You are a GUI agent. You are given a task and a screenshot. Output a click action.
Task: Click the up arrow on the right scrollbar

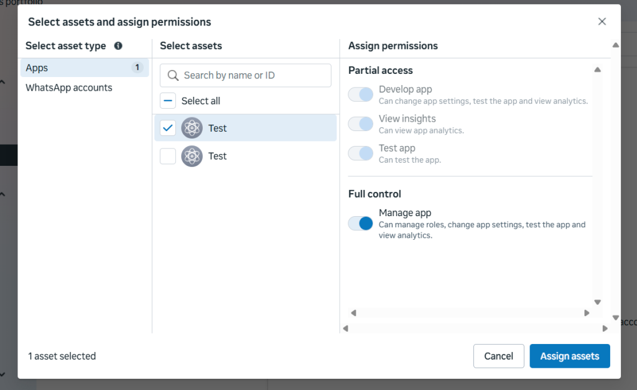(x=616, y=44)
